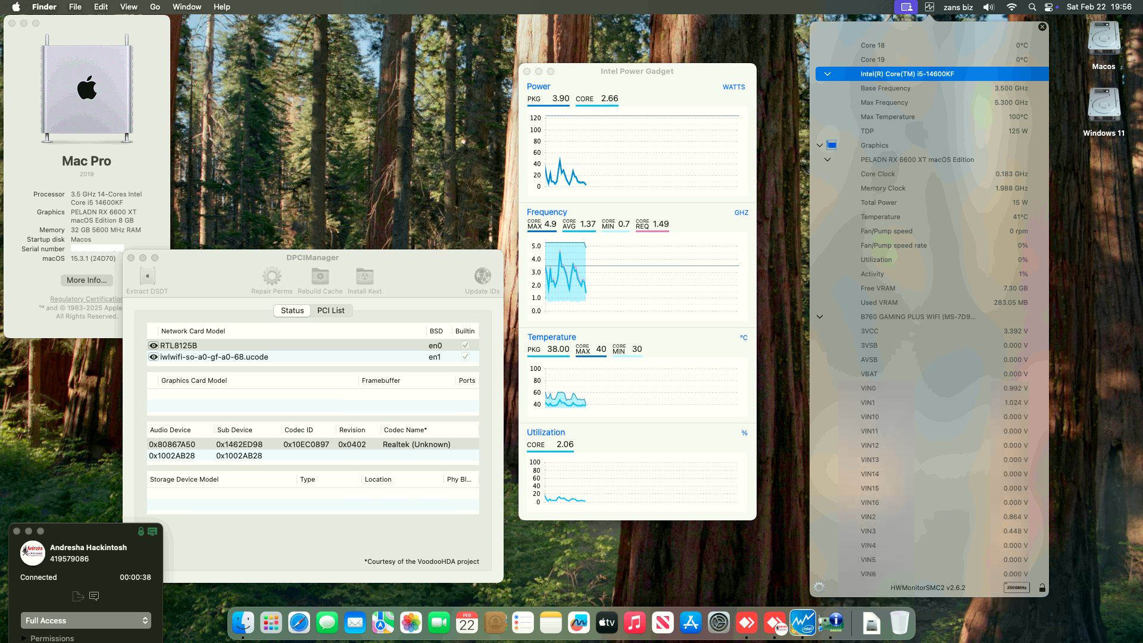This screenshot has width=1143, height=643.
Task: Click Repair Perms gear icon in DPCIManager
Action: [x=272, y=276]
